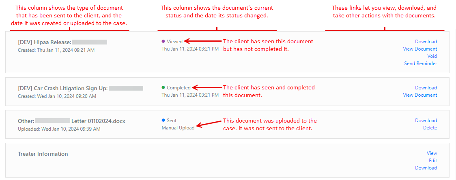
Task: Download the Treater Information
Action: (426, 168)
